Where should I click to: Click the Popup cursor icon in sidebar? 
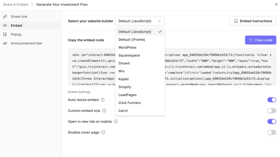click(5, 34)
